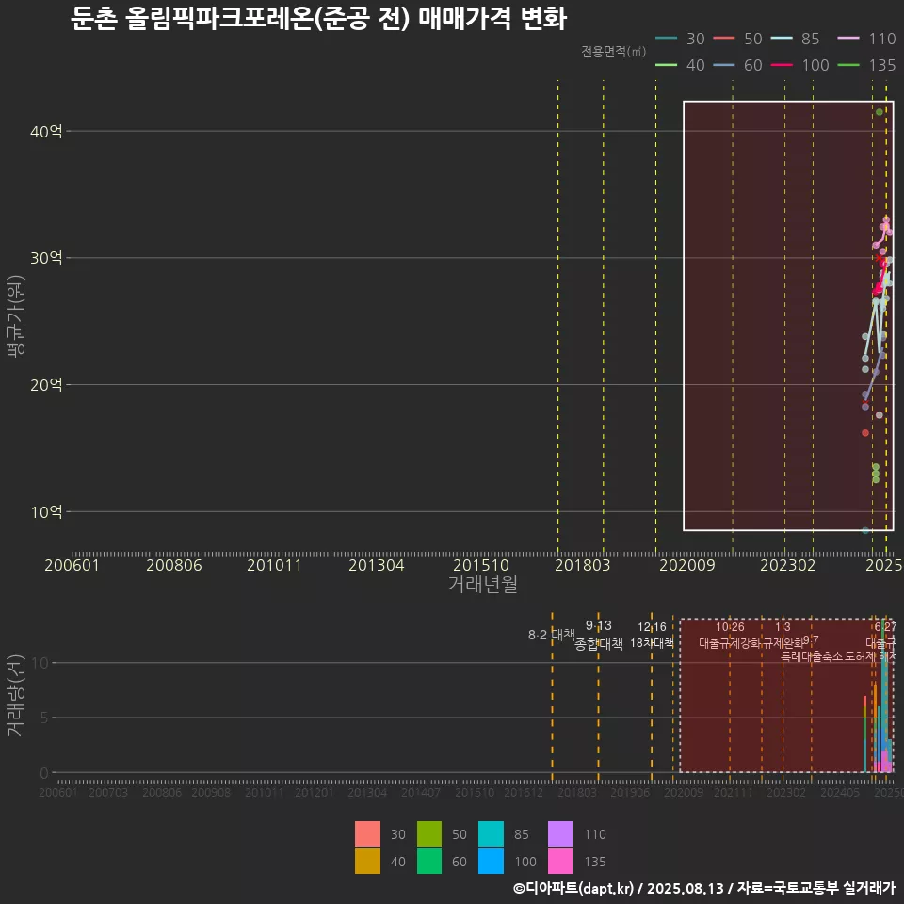Select the 60 line entry in top legend
Viewport: 904px width, 904px height.
[738, 65]
